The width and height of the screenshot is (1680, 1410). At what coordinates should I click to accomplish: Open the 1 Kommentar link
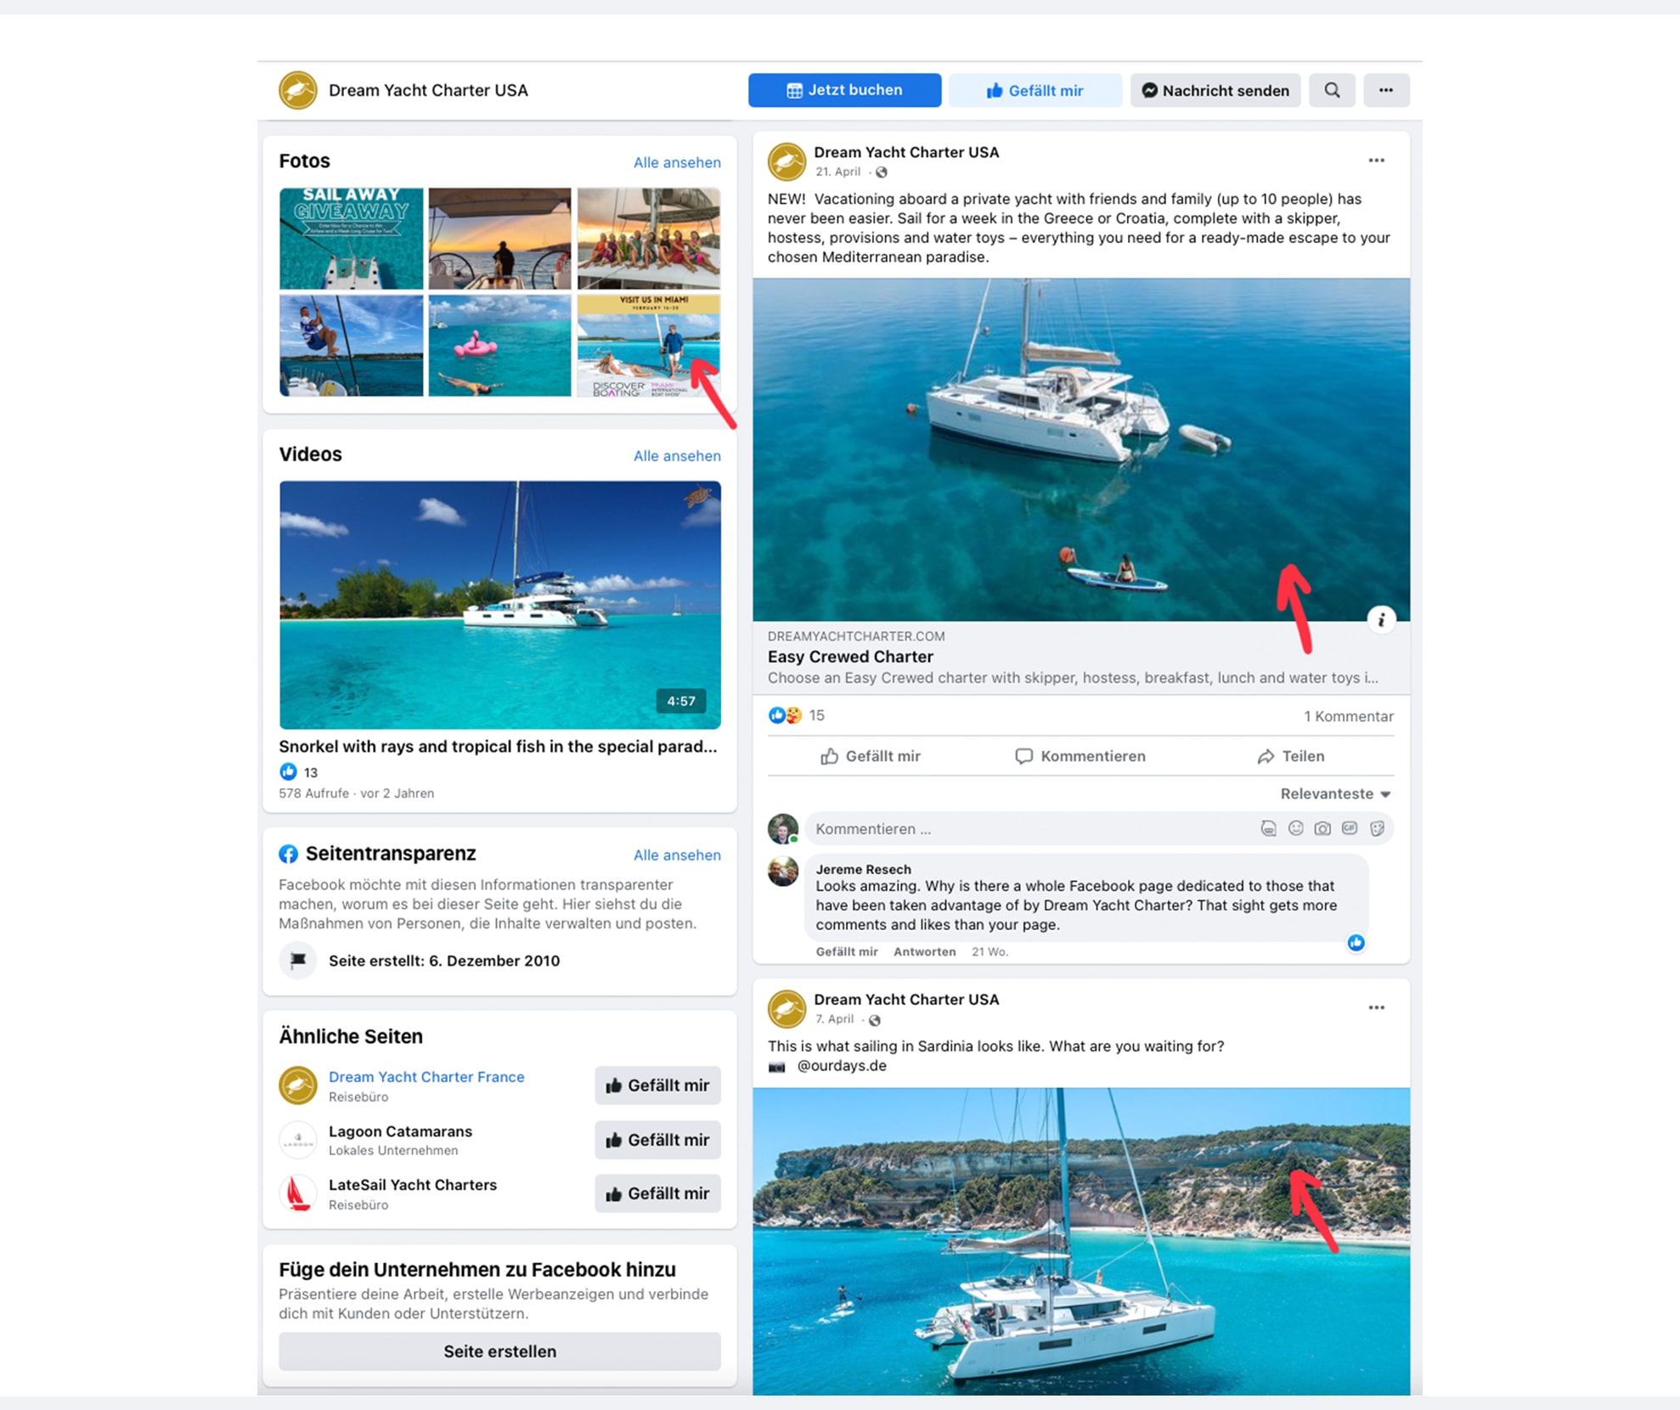tap(1349, 716)
